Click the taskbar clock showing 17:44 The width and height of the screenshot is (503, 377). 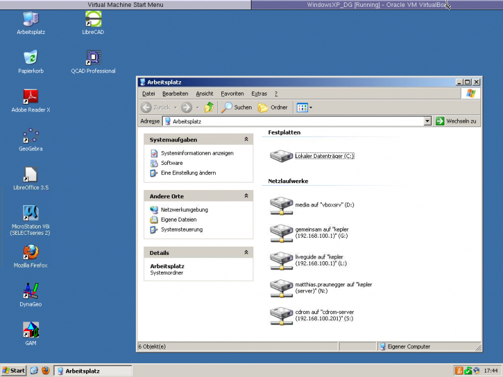[x=490, y=371]
